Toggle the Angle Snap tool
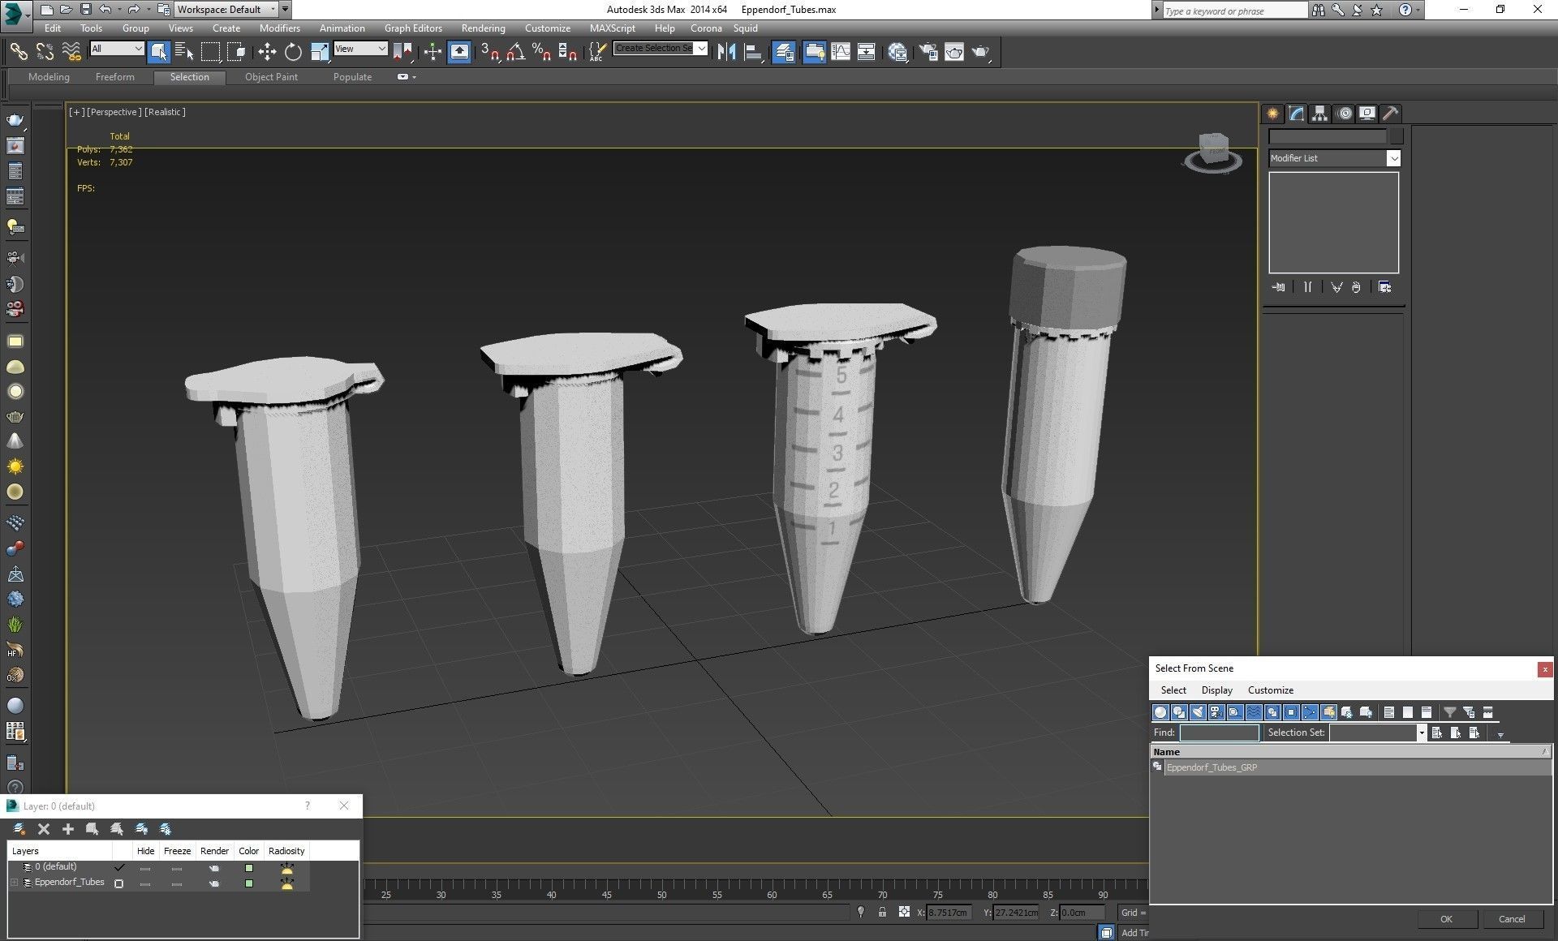 pos(515,52)
